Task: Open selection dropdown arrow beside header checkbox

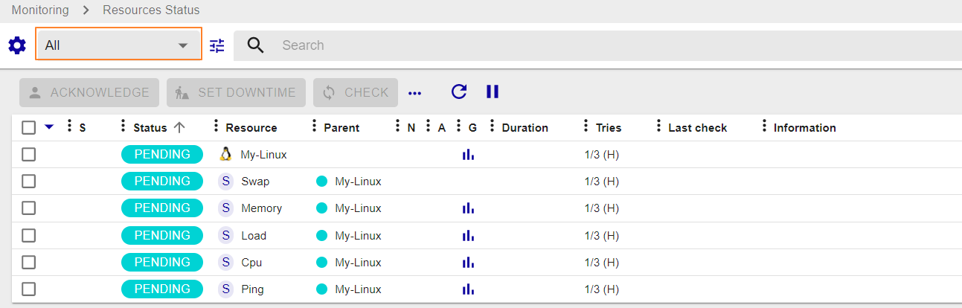Action: click(49, 127)
